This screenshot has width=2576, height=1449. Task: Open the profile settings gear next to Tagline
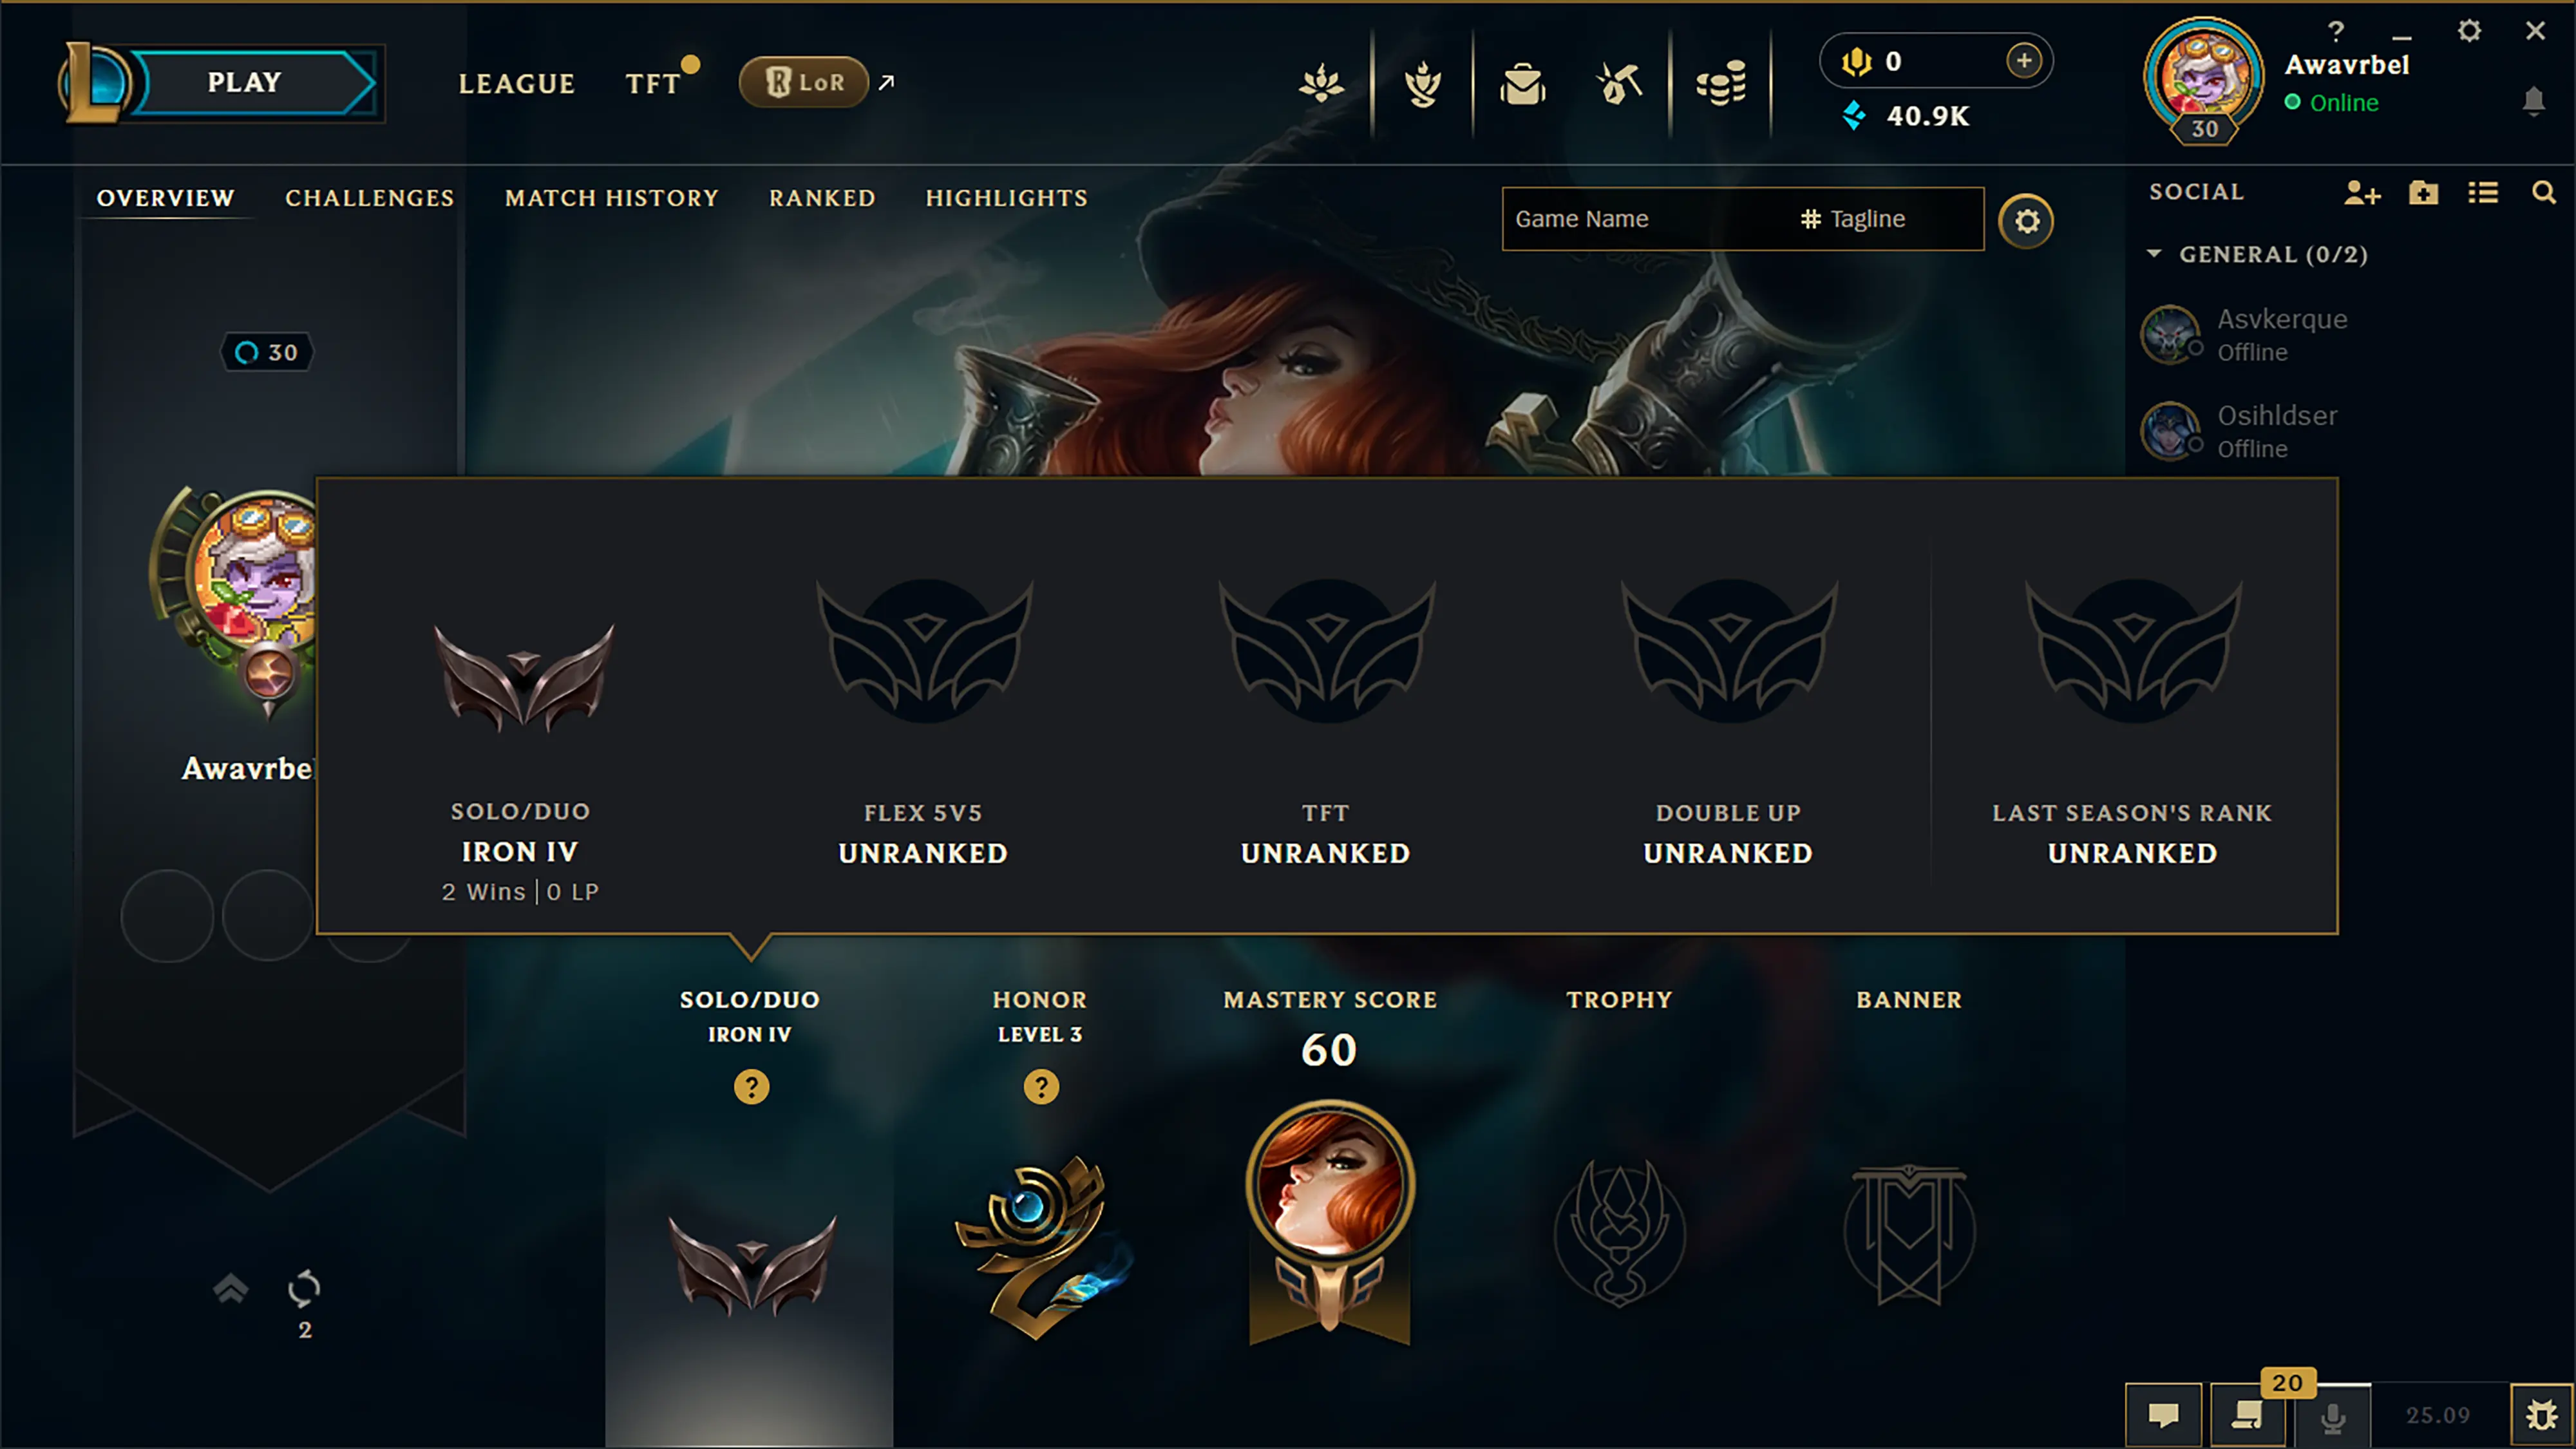[x=2026, y=221]
